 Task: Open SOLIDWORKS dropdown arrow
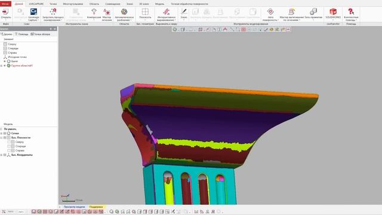333,20
